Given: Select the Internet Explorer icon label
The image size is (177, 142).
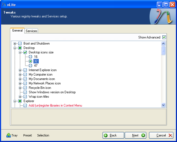Looking at the screenshot, I should coord(43,70).
